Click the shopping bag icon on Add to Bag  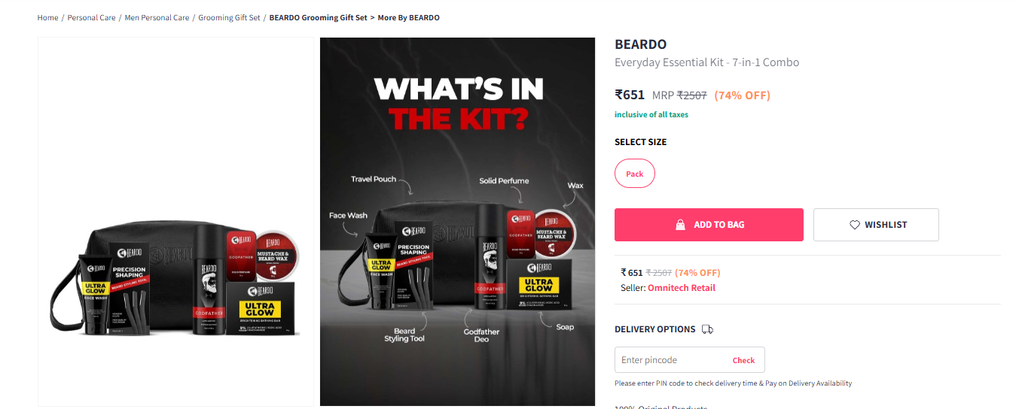point(680,225)
